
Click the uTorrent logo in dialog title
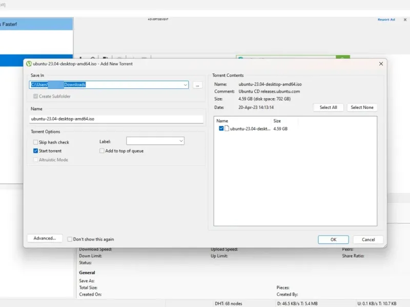click(29, 63)
